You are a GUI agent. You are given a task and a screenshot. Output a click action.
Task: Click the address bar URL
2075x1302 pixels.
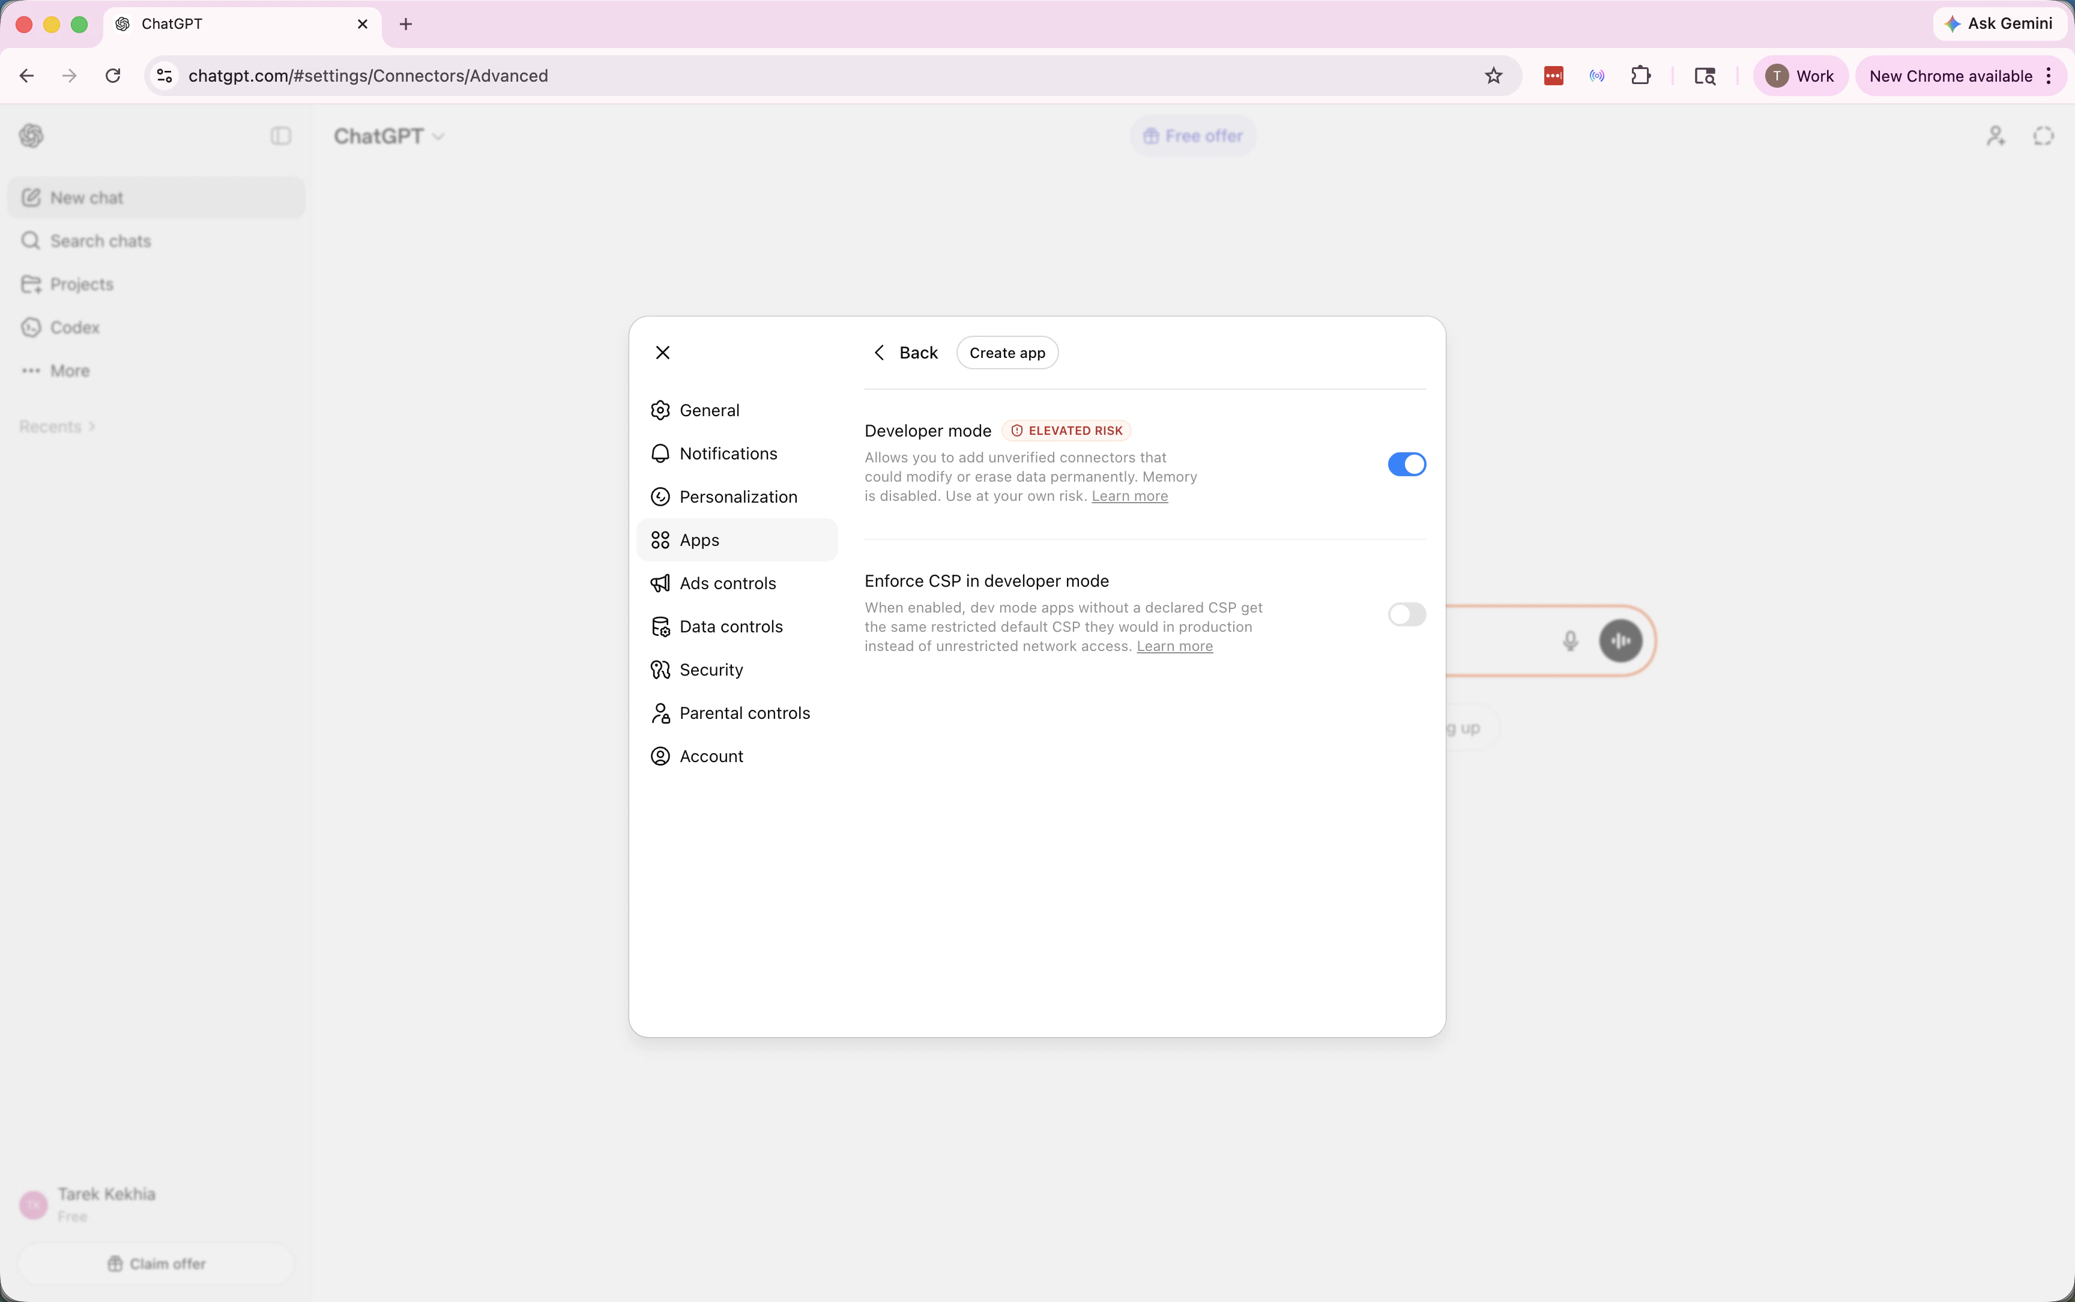pyautogui.click(x=367, y=76)
